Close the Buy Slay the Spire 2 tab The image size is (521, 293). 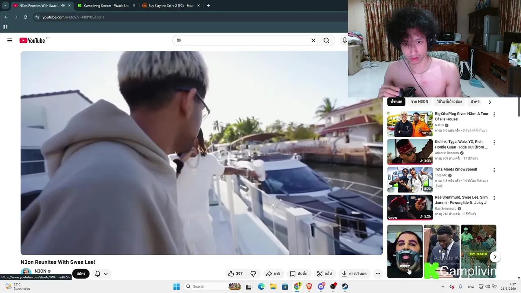click(x=199, y=6)
